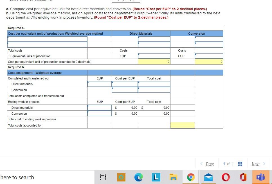This screenshot has width=272, height=184.
Task: Click the Direct materials EUP input under Completed and transferred out
Action: (99, 84)
